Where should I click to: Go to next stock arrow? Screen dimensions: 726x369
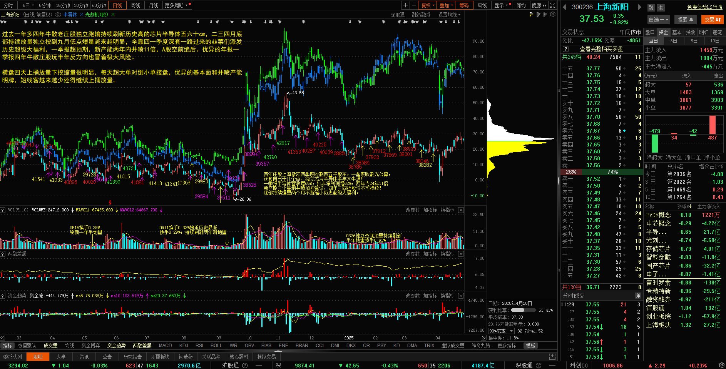[639, 7]
